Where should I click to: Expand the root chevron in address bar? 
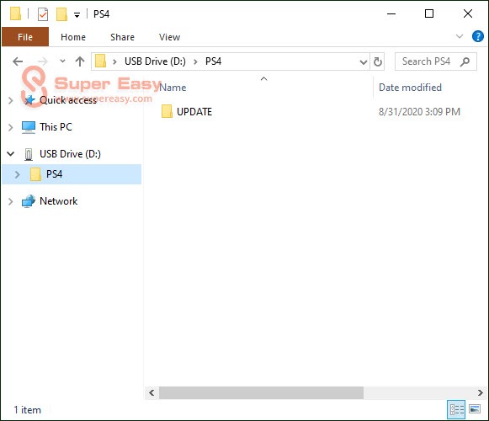tap(114, 61)
